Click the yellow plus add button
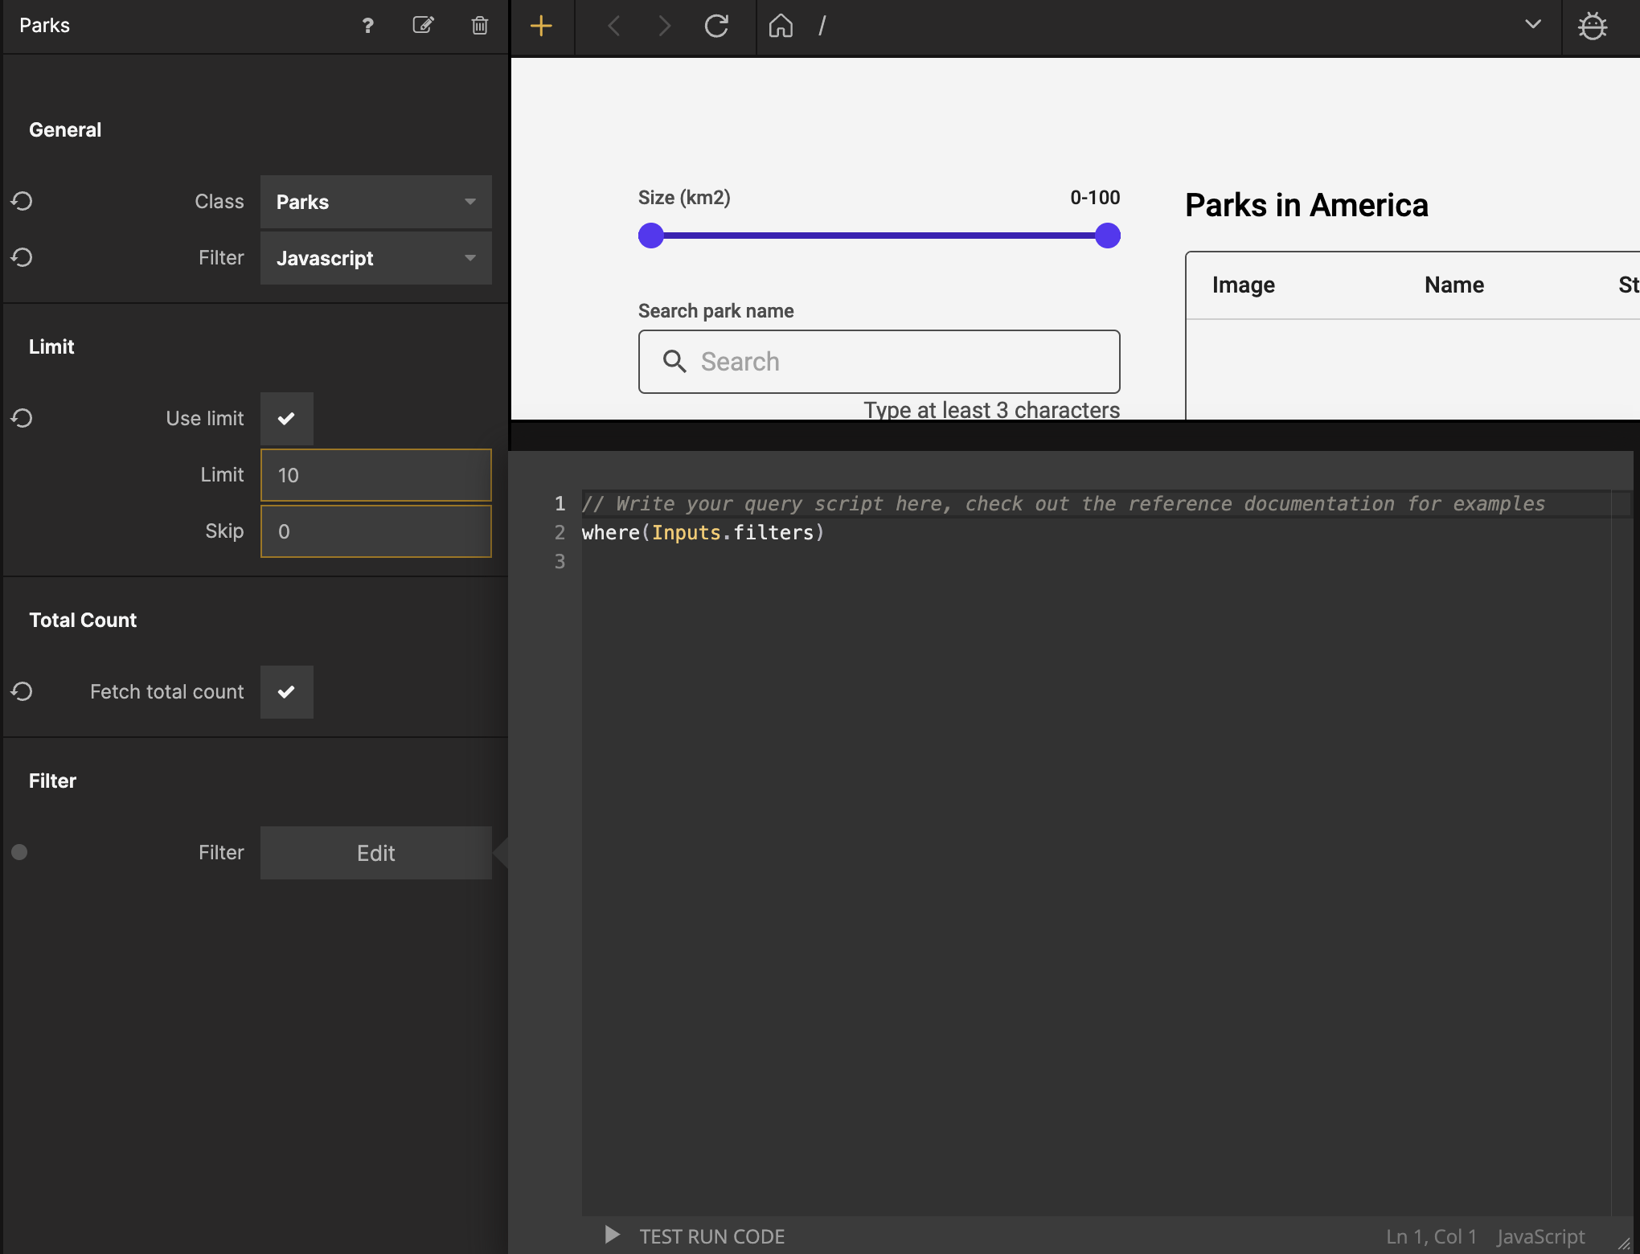This screenshot has height=1254, width=1640. click(x=542, y=27)
